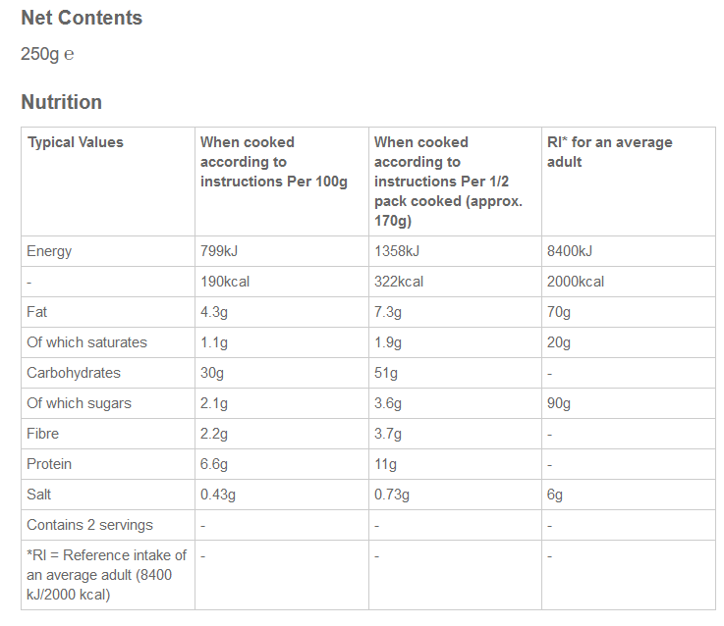Screen dimensions: 724x626
Task: Select the 799kJ energy value
Action: [x=220, y=251]
